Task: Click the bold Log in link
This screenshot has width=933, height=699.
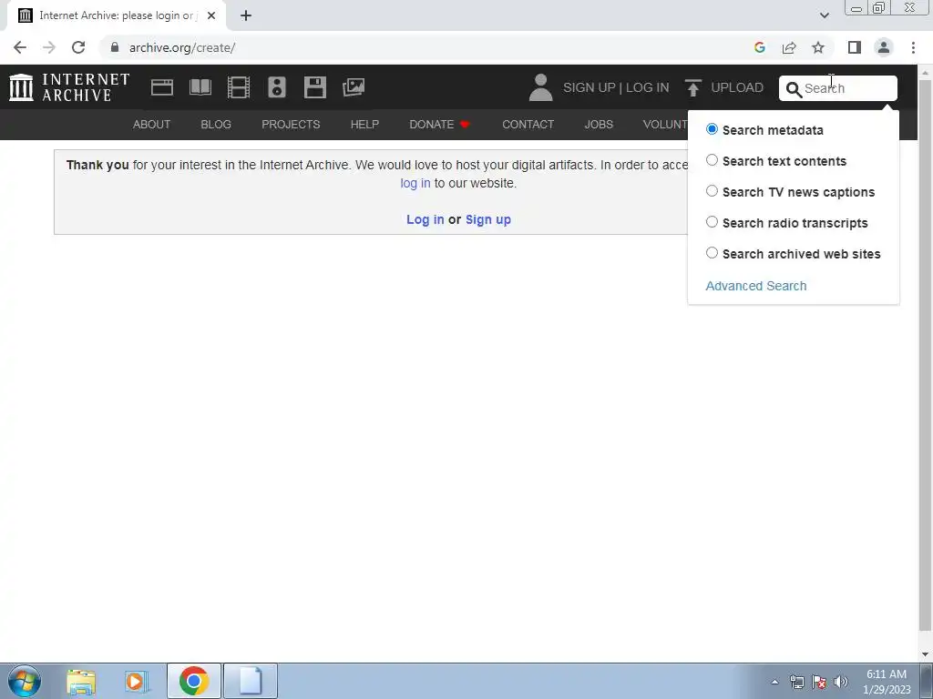Action: click(425, 219)
